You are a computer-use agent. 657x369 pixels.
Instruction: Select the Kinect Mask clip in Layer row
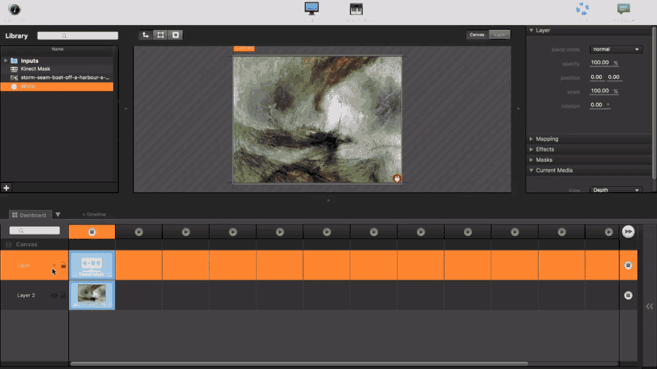pyautogui.click(x=92, y=265)
